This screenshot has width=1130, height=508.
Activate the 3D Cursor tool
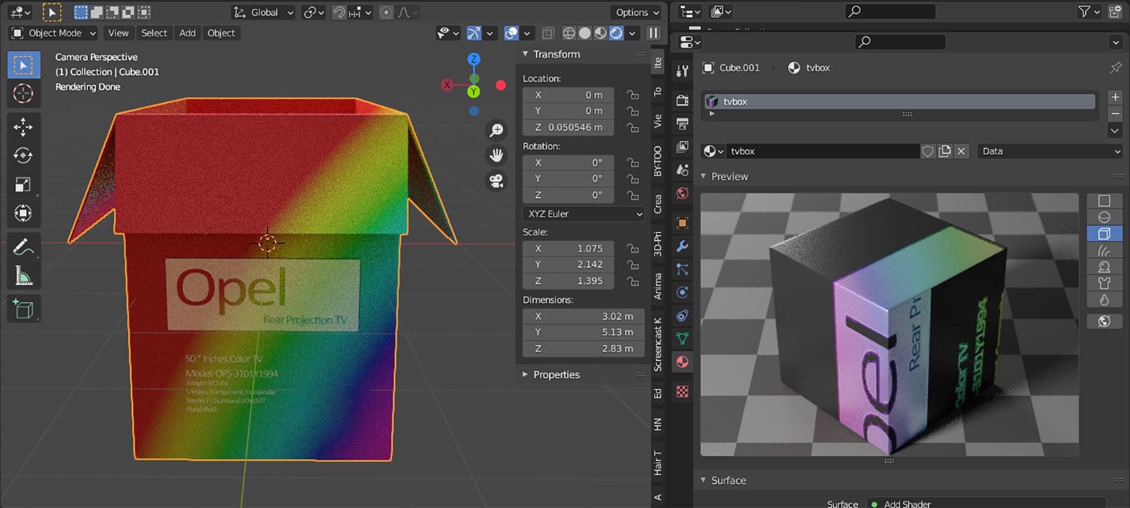tap(24, 93)
